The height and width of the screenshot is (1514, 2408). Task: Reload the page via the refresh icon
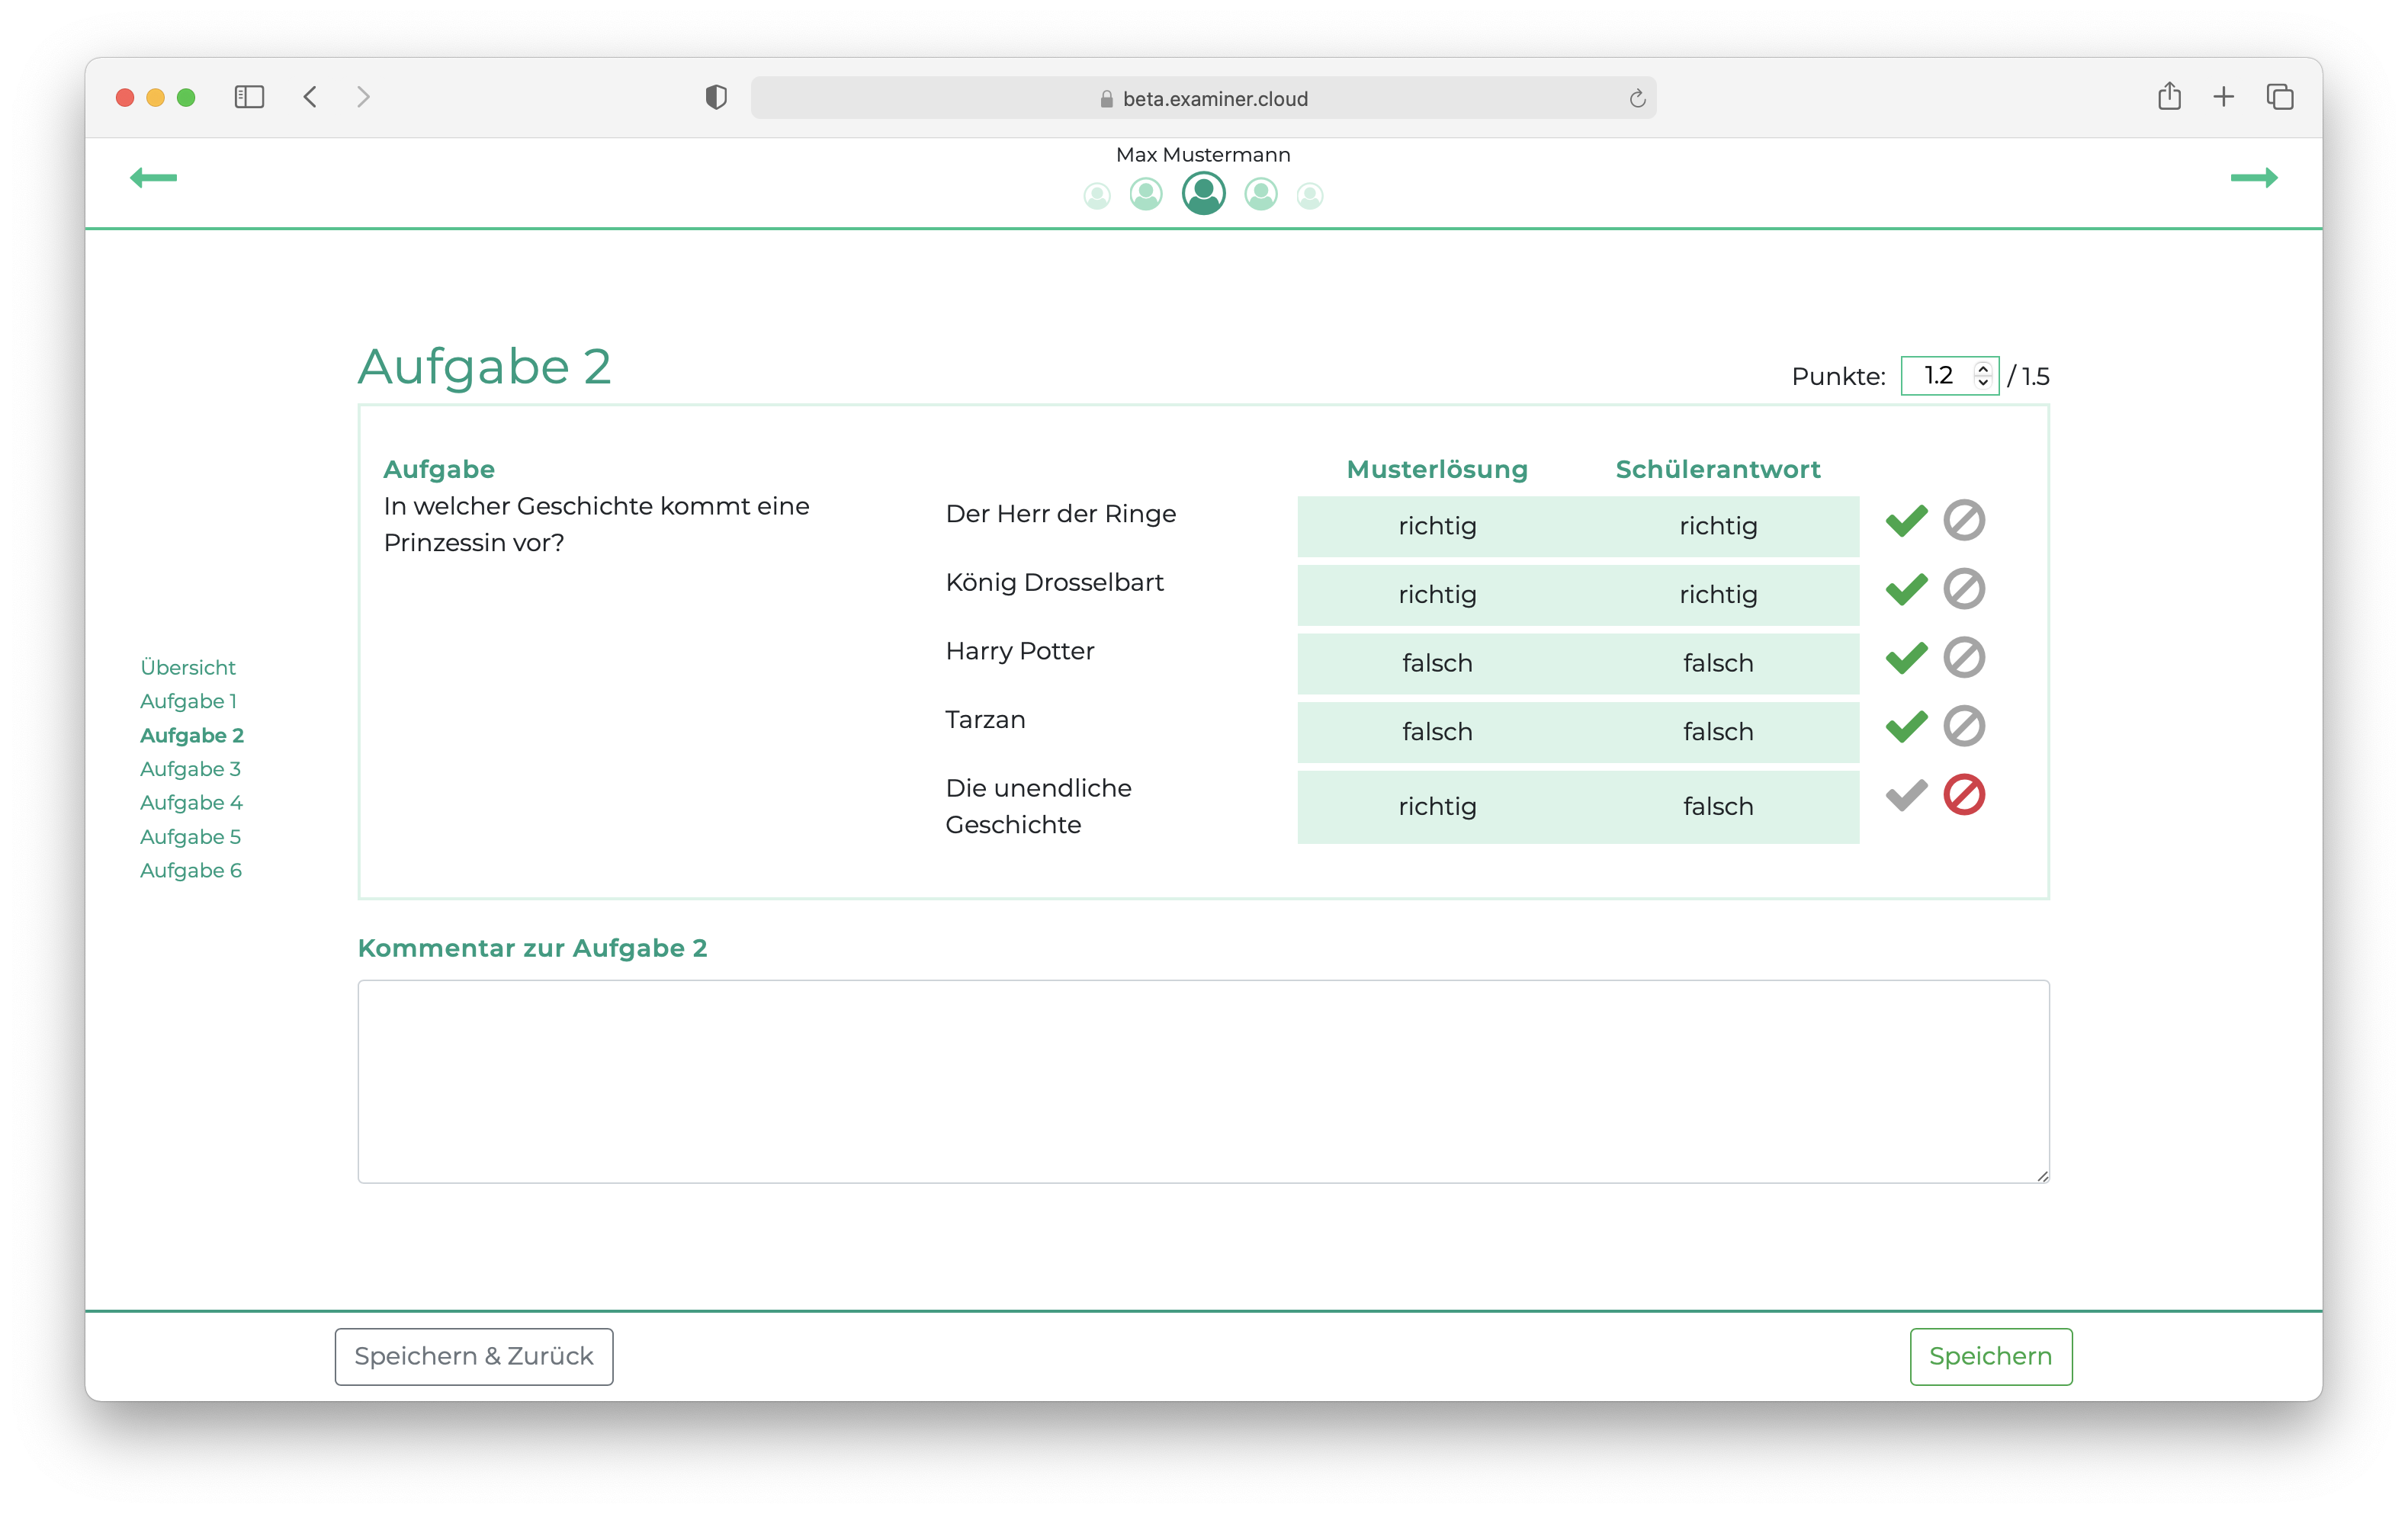coord(1636,98)
